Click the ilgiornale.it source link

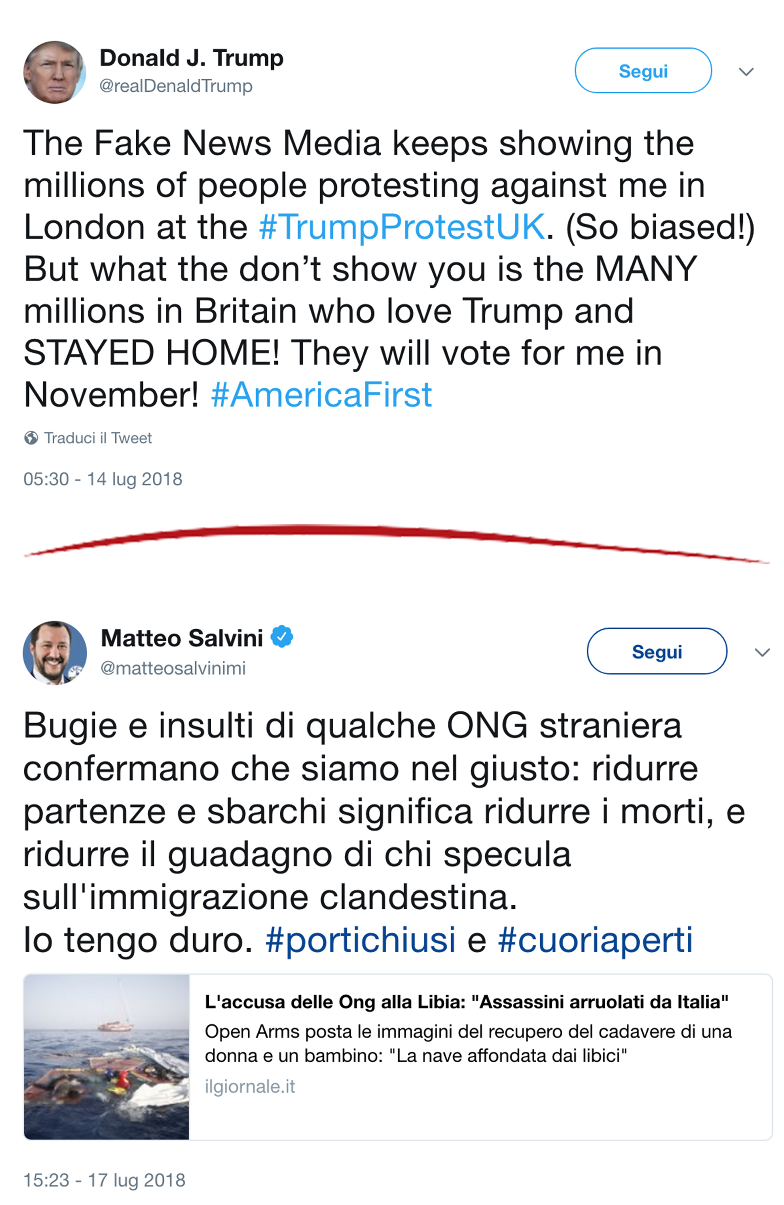250,1086
